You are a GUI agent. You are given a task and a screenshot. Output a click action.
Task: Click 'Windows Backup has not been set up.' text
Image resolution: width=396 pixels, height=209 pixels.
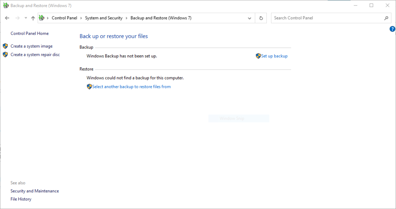(x=122, y=56)
